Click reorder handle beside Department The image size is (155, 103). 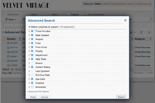[29, 55]
